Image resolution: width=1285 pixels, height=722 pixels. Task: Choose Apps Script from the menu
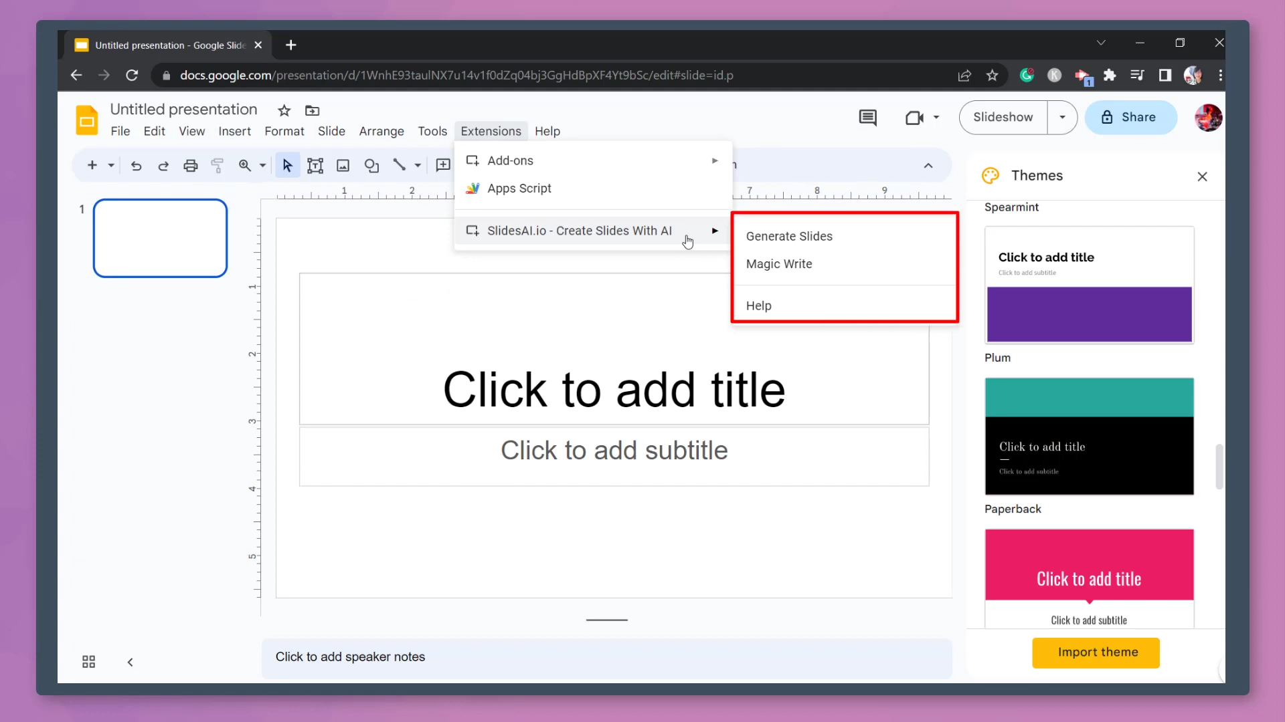coord(520,188)
